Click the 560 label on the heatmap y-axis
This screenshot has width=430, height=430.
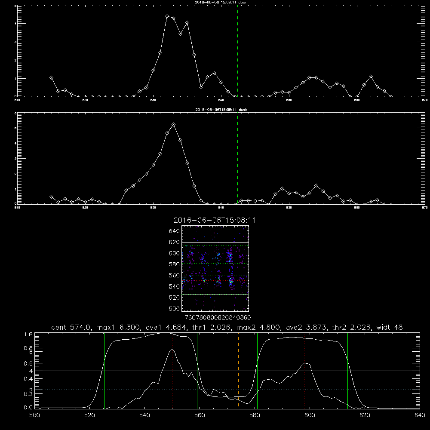pyautogui.click(x=175, y=275)
